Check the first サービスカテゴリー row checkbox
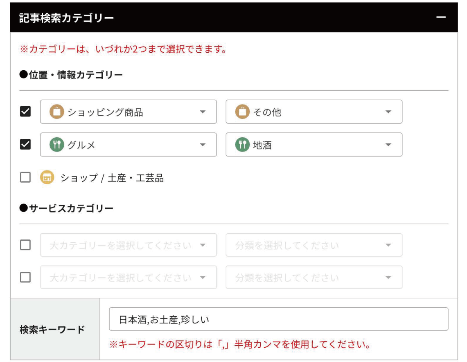 point(25,245)
